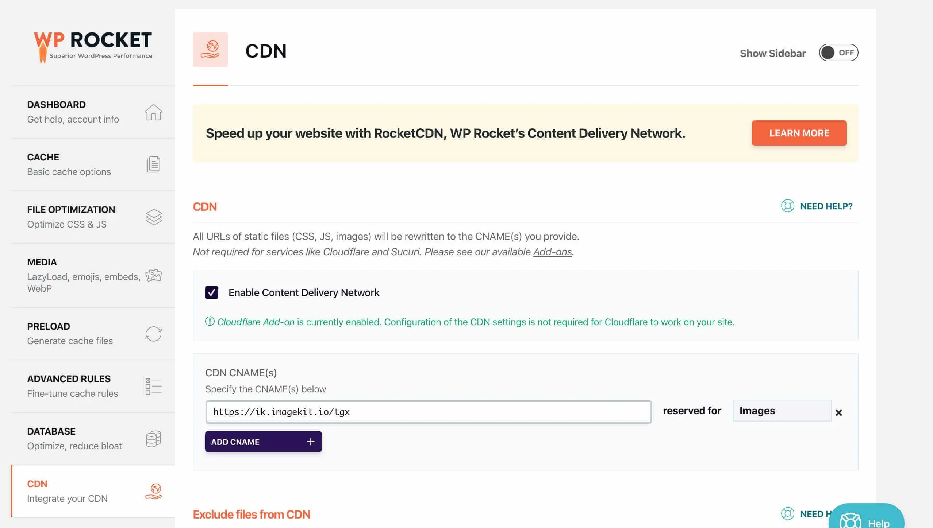This screenshot has width=933, height=528.
Task: Click the CDN header globe-in-hand icon
Action: 211,50
